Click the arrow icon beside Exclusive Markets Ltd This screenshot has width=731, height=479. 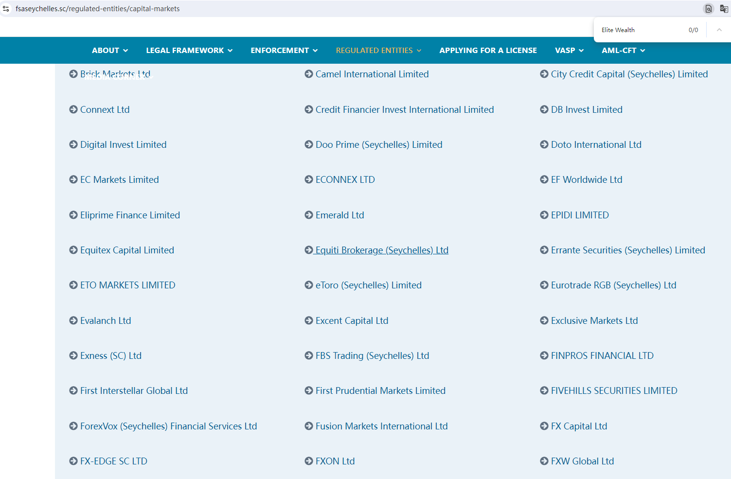pyautogui.click(x=544, y=320)
